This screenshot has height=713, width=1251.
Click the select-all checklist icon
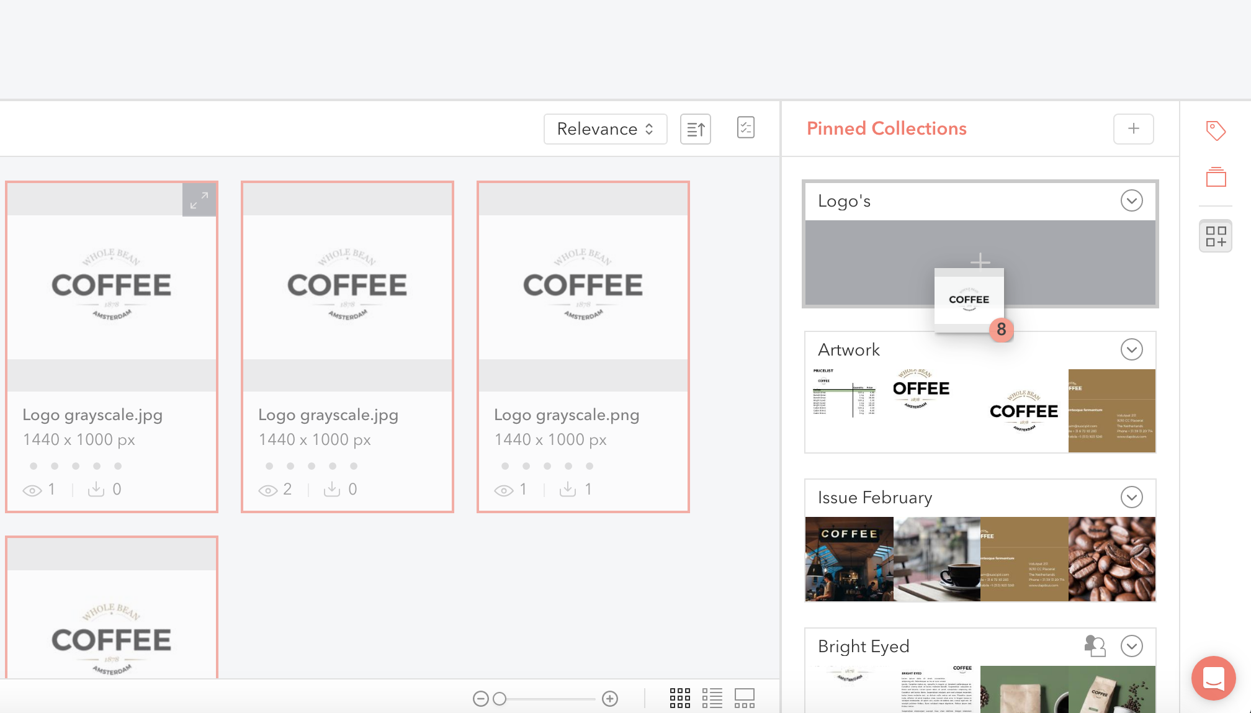coord(745,128)
